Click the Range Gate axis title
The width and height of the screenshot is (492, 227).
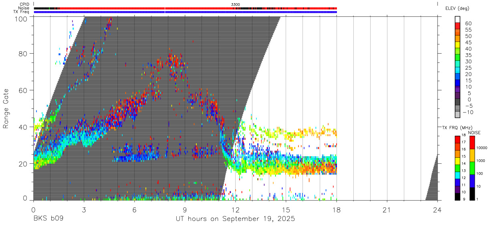(x=6, y=108)
